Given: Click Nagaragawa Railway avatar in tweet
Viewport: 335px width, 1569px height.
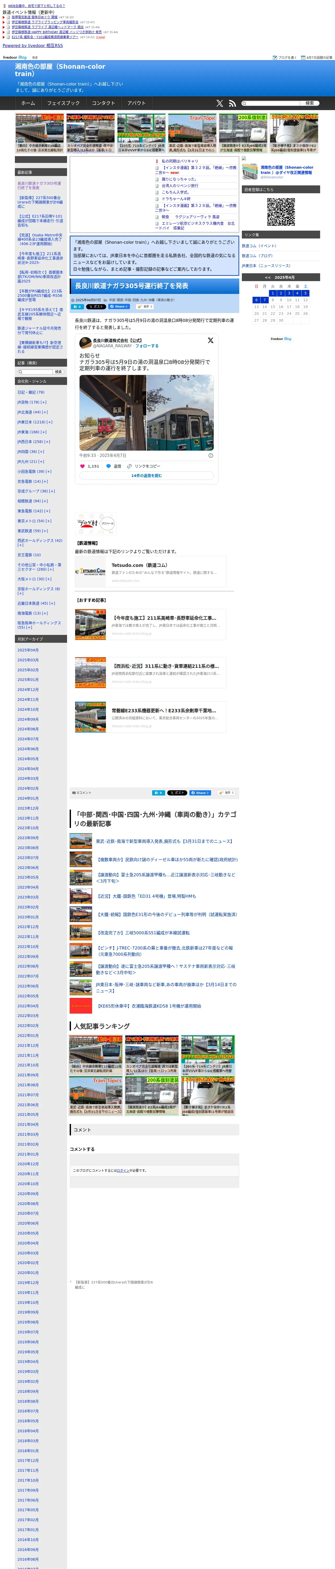Looking at the screenshot, I should 85,343.
